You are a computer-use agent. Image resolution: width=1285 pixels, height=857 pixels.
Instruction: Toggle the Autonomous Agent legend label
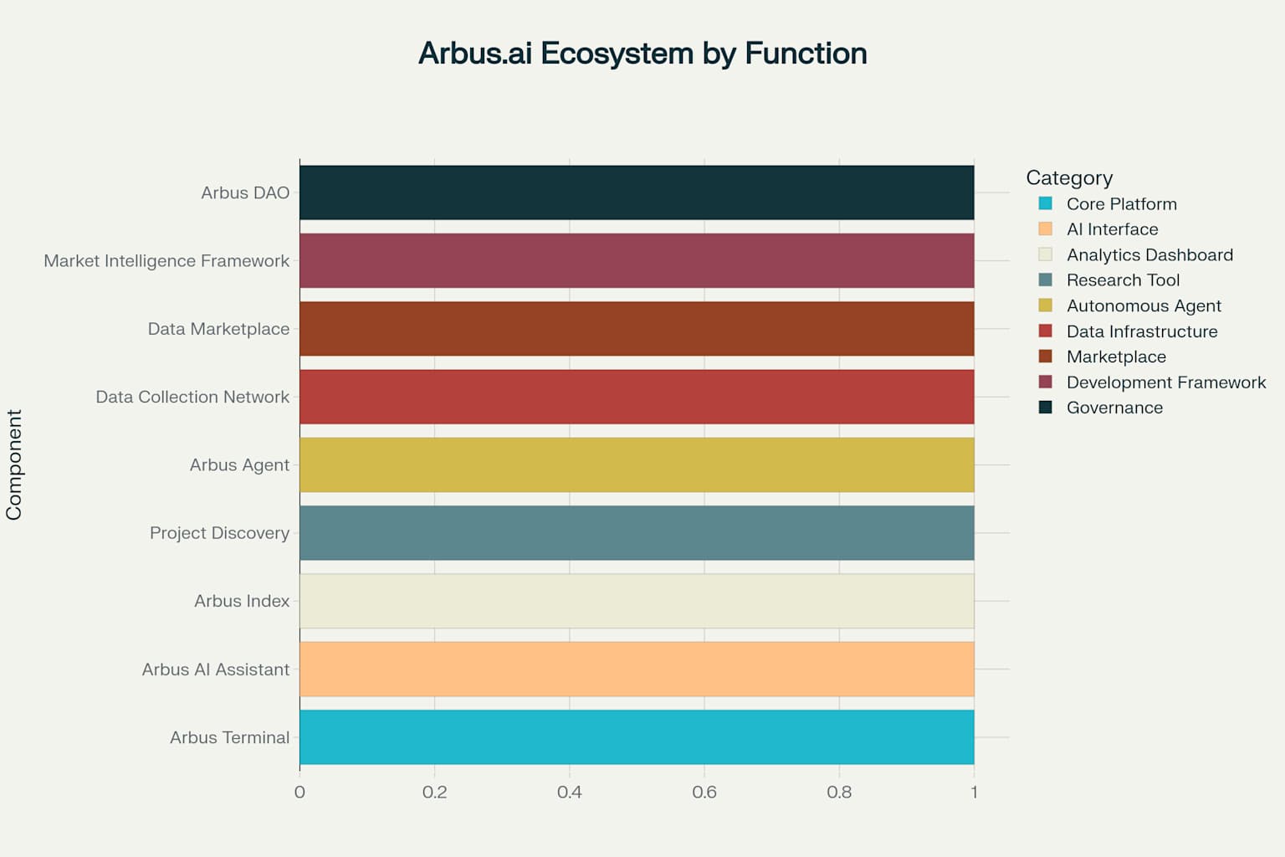click(1144, 306)
